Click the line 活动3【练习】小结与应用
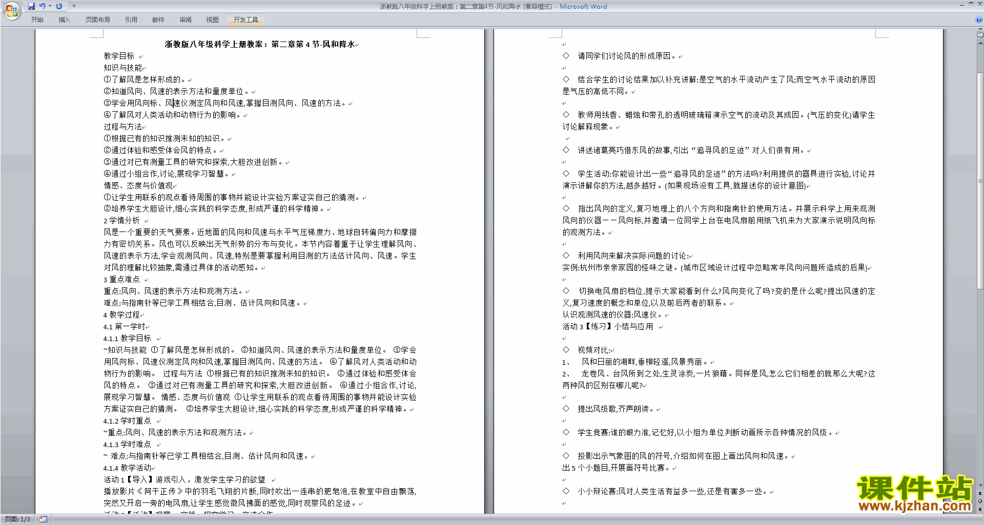984x525 pixels. coord(608,326)
